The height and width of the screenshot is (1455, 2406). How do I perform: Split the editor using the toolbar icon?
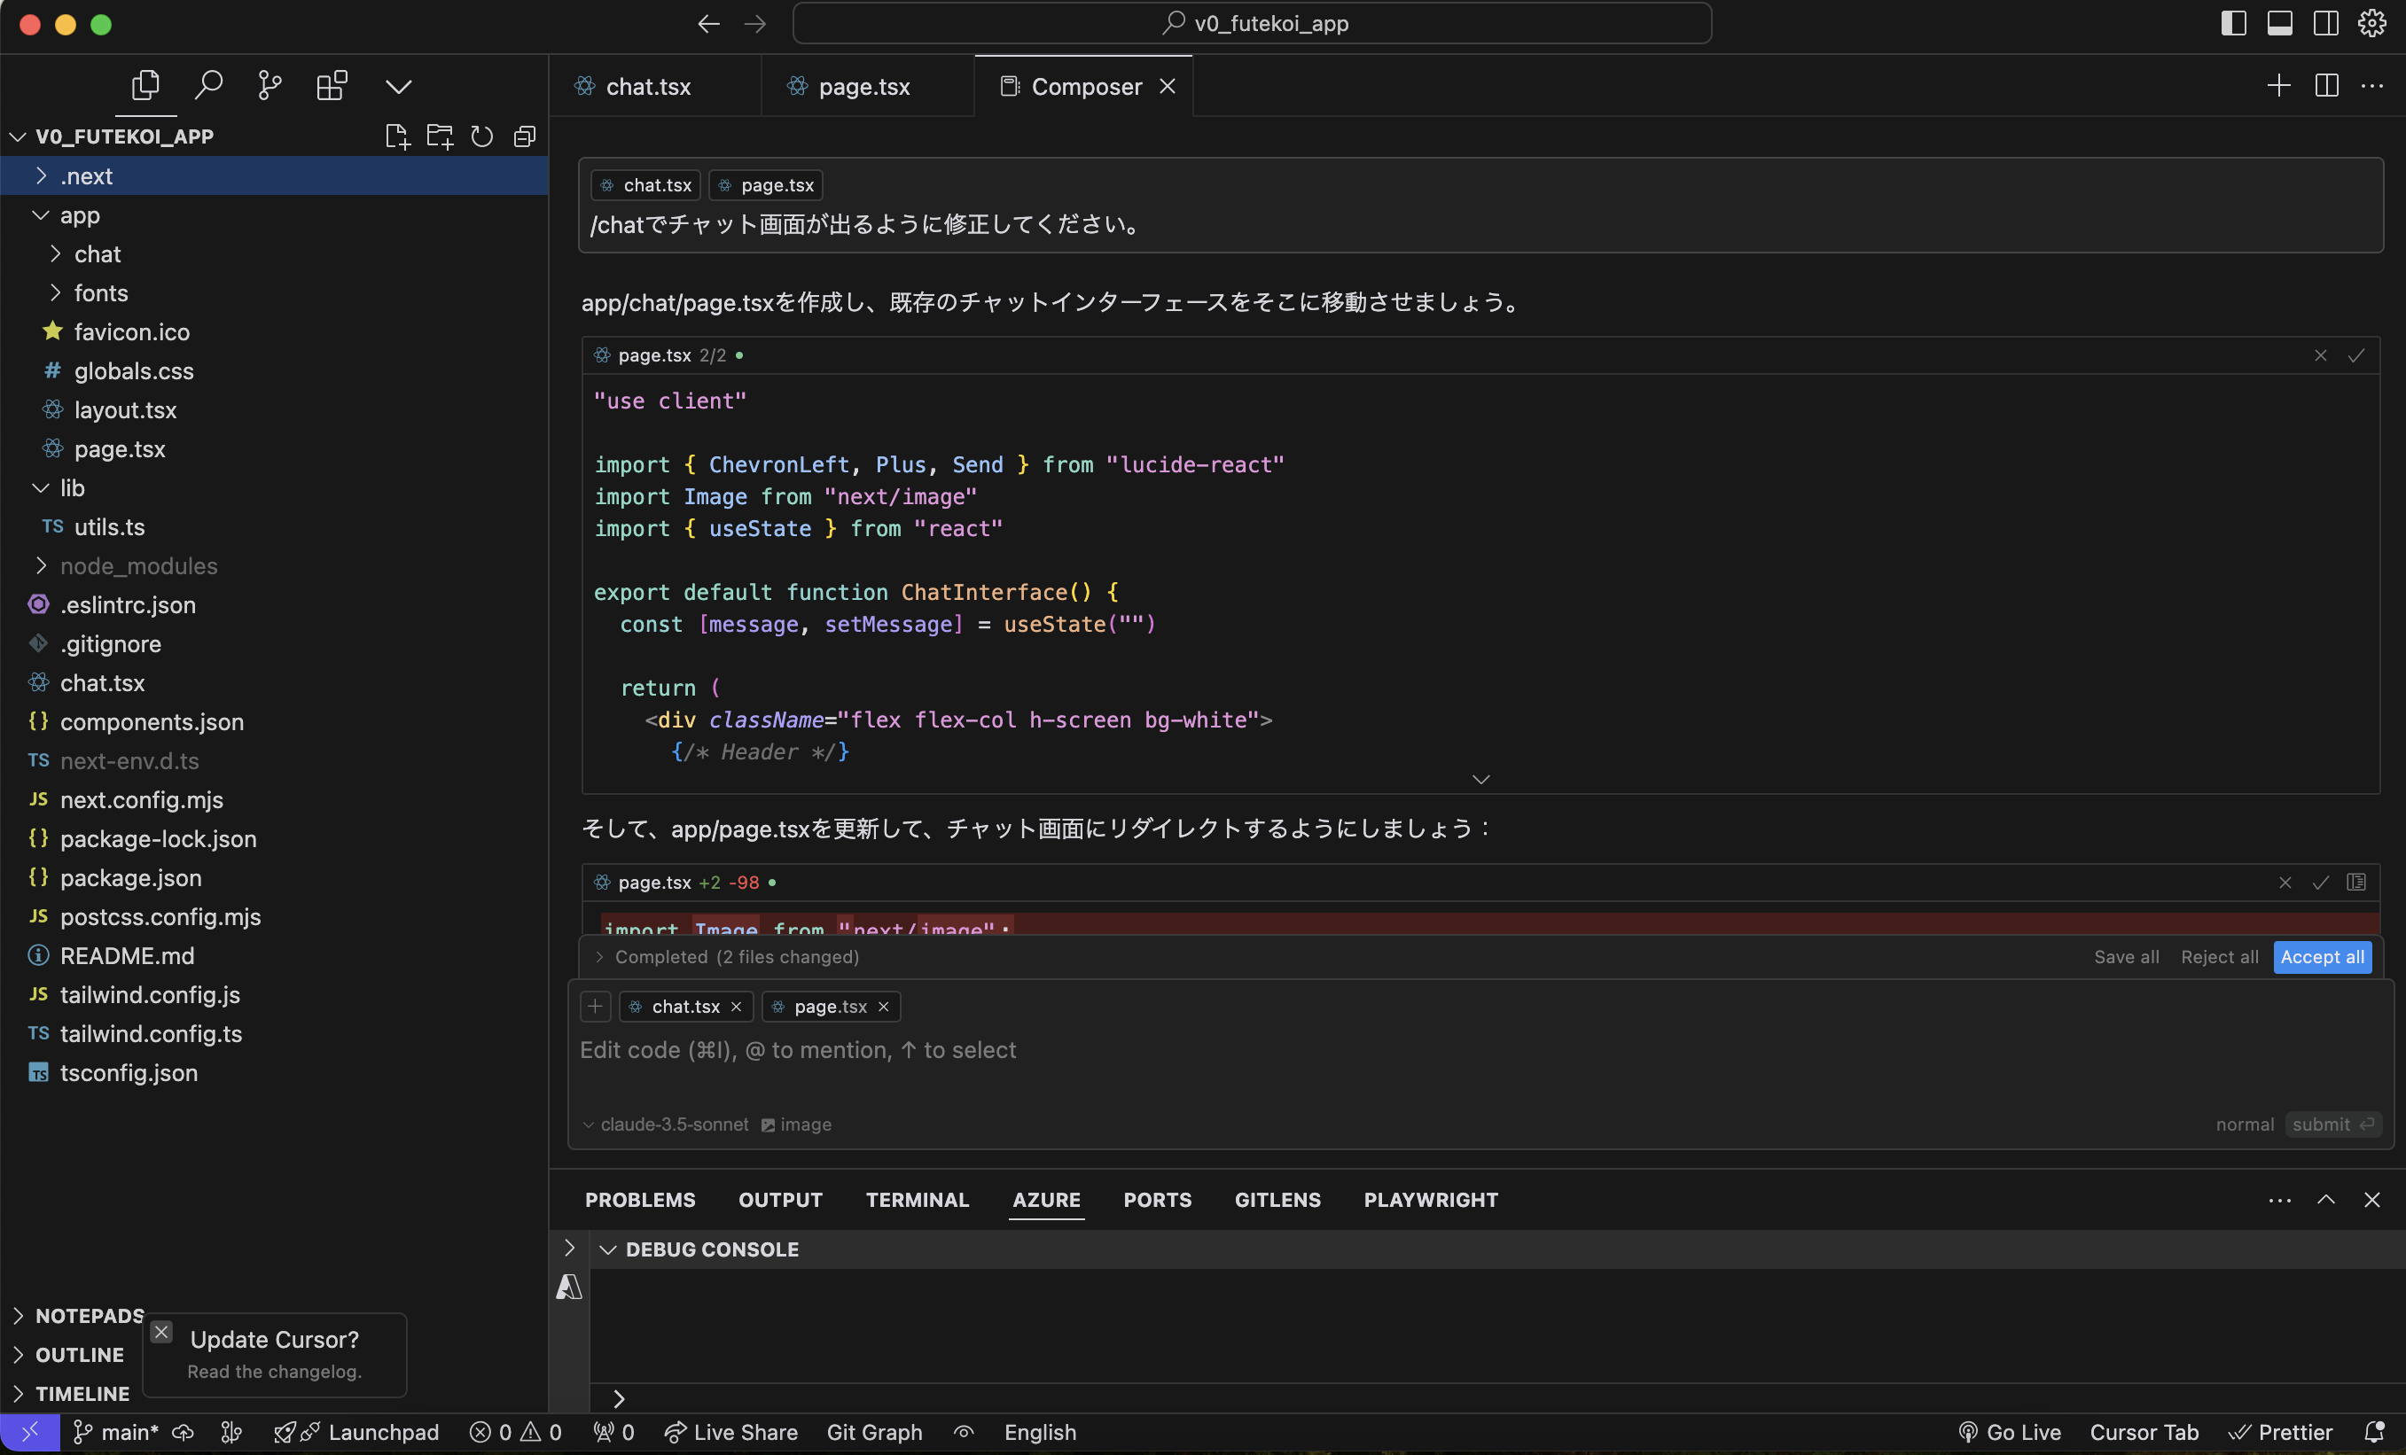pos(2326,86)
